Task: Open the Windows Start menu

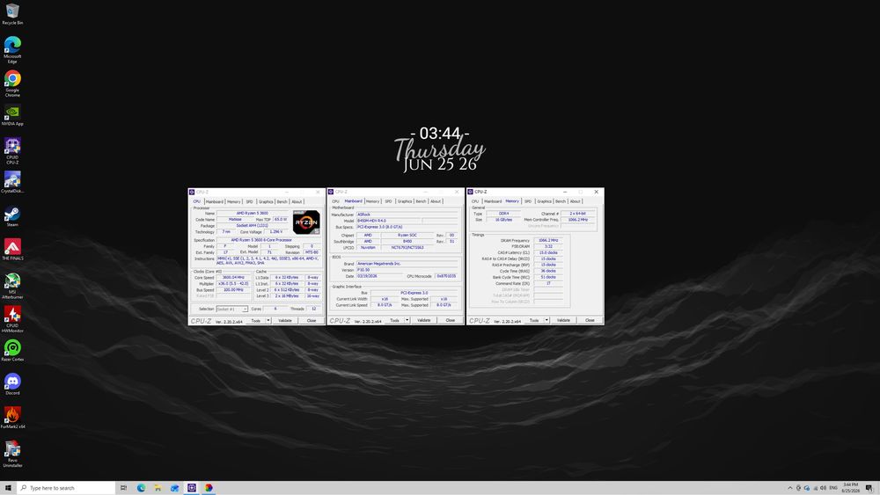Action: pyautogui.click(x=8, y=488)
